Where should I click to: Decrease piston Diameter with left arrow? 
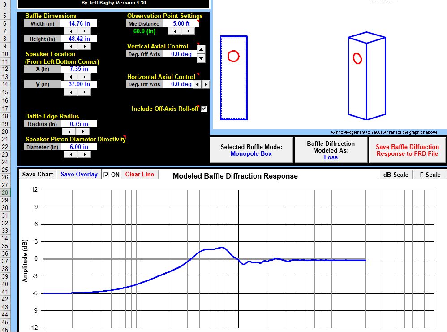pyautogui.click(x=70, y=154)
